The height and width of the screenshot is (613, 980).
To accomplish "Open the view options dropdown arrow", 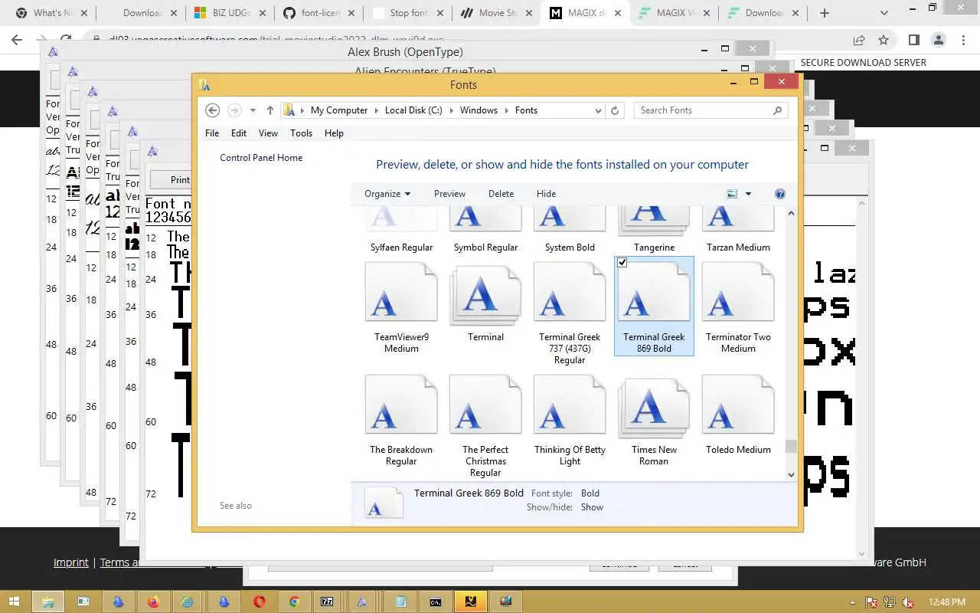I will click(749, 194).
